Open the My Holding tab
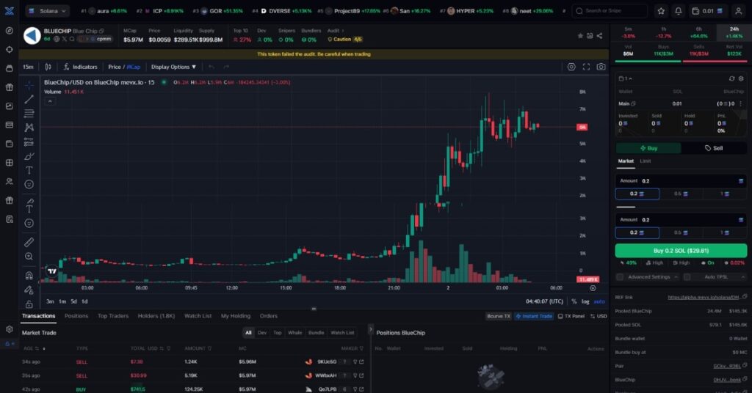 click(x=236, y=316)
